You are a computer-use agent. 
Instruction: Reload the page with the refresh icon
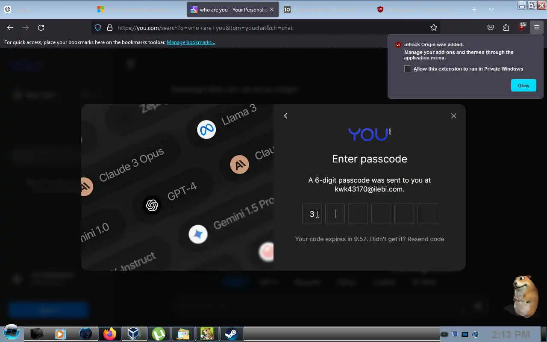click(41, 27)
